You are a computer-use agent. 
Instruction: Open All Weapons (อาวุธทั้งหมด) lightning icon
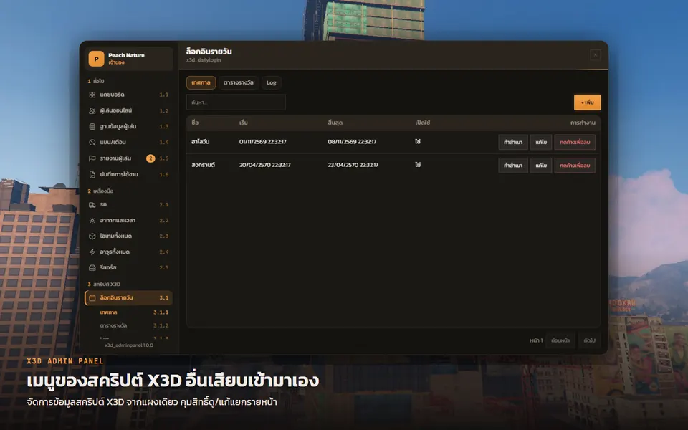pos(92,252)
